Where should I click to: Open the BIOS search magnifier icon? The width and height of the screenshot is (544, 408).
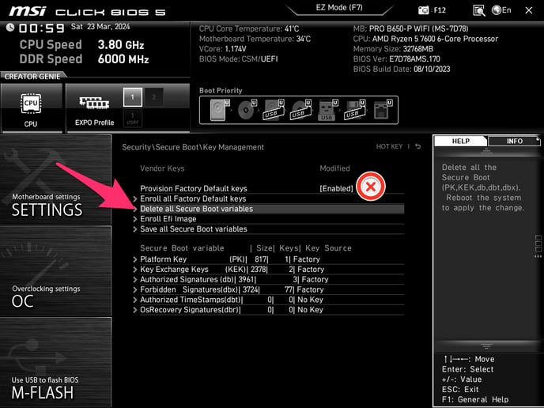pyautogui.click(x=479, y=10)
